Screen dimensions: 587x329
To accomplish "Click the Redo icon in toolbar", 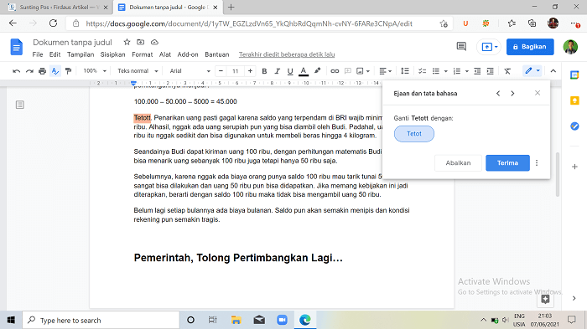I will click(29, 71).
